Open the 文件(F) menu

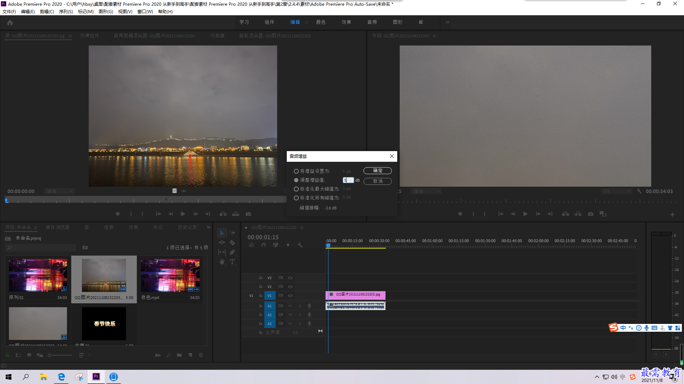tap(9, 12)
